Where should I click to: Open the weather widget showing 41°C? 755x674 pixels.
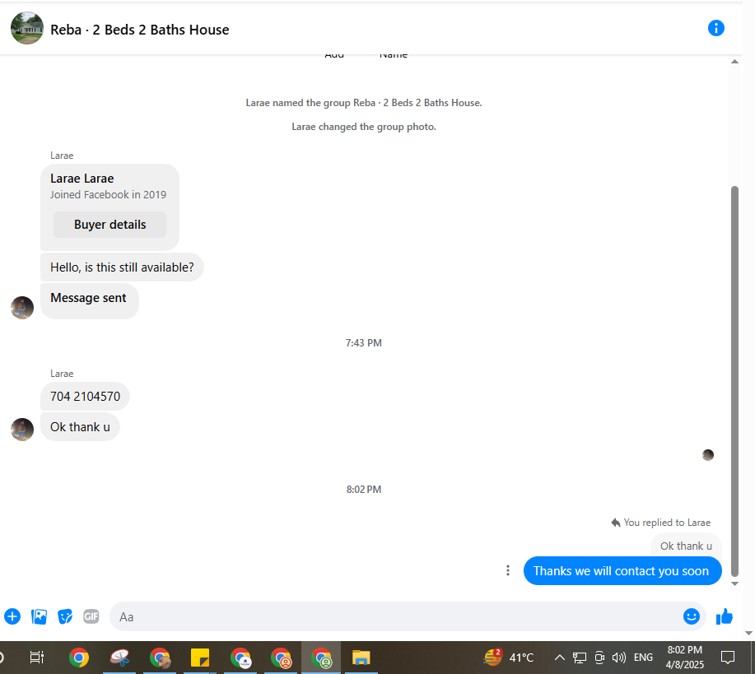(x=509, y=658)
